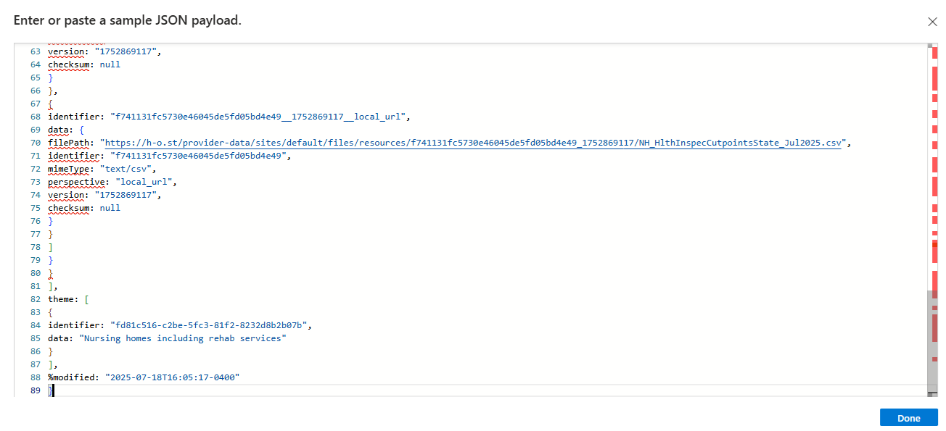
Task: Click the long identifier string on line 68
Action: click(261, 117)
